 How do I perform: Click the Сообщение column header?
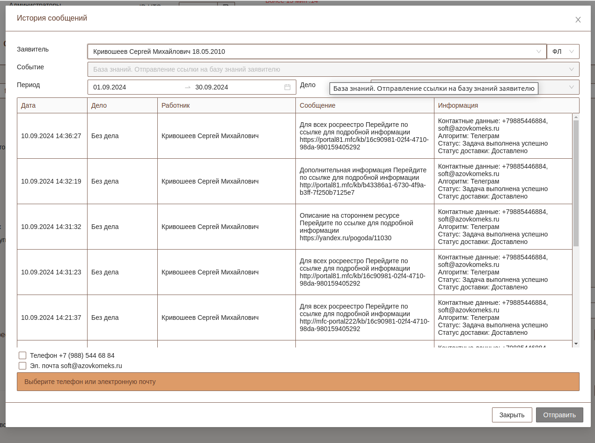pos(317,105)
